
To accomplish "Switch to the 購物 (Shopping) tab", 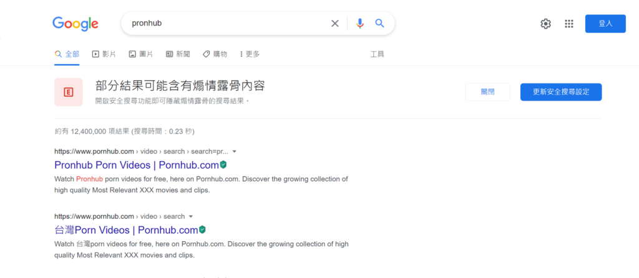I will coord(215,54).
